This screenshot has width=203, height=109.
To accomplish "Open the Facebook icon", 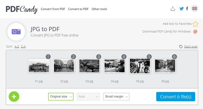I will click(187, 9).
